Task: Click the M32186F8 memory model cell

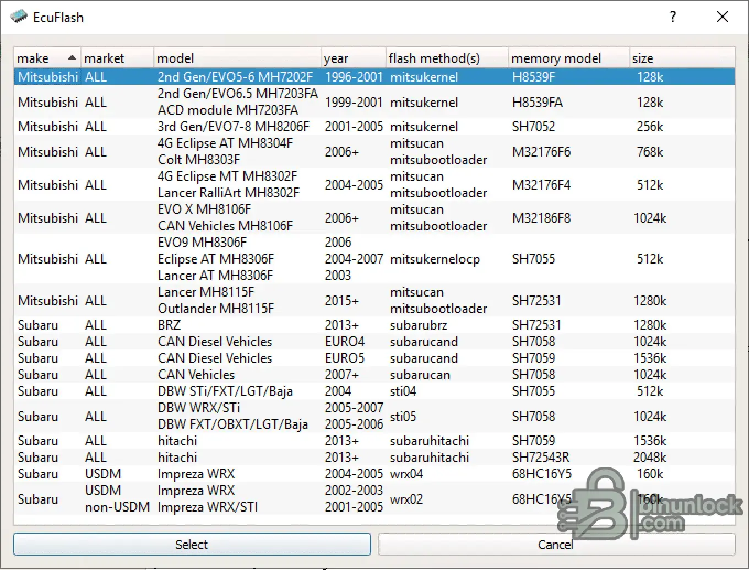Action: click(x=541, y=218)
